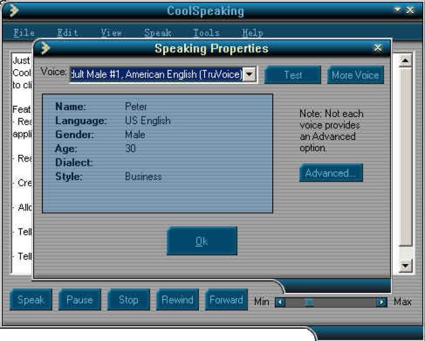Click the Pause playback button
Viewport: 425px width, 341px height.
pos(79,300)
